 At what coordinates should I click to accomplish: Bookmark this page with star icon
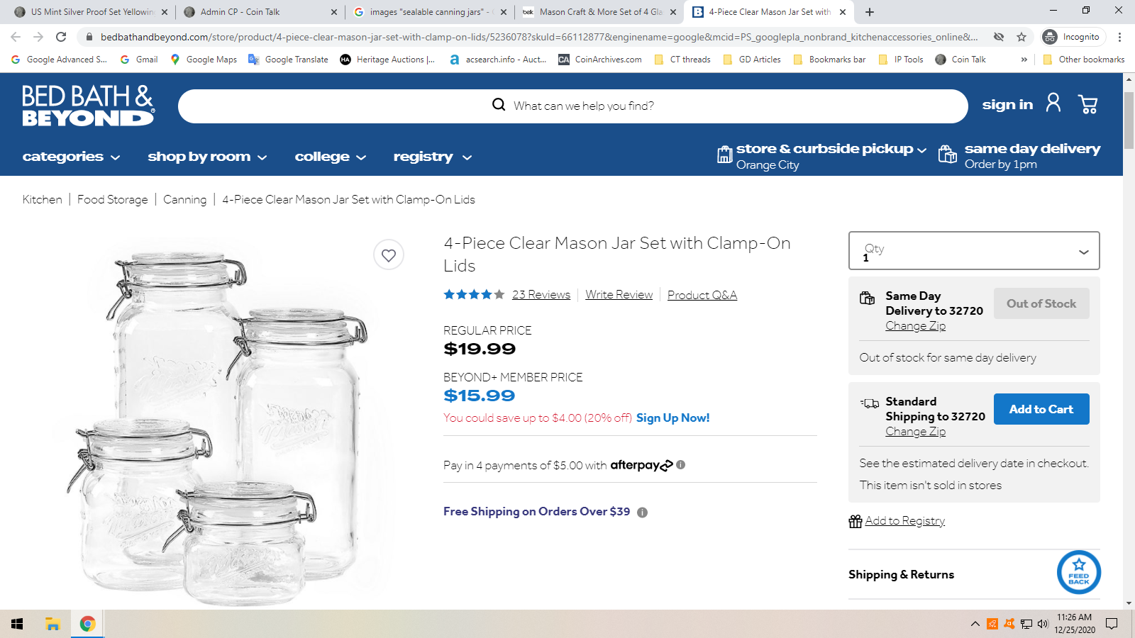click(1021, 37)
